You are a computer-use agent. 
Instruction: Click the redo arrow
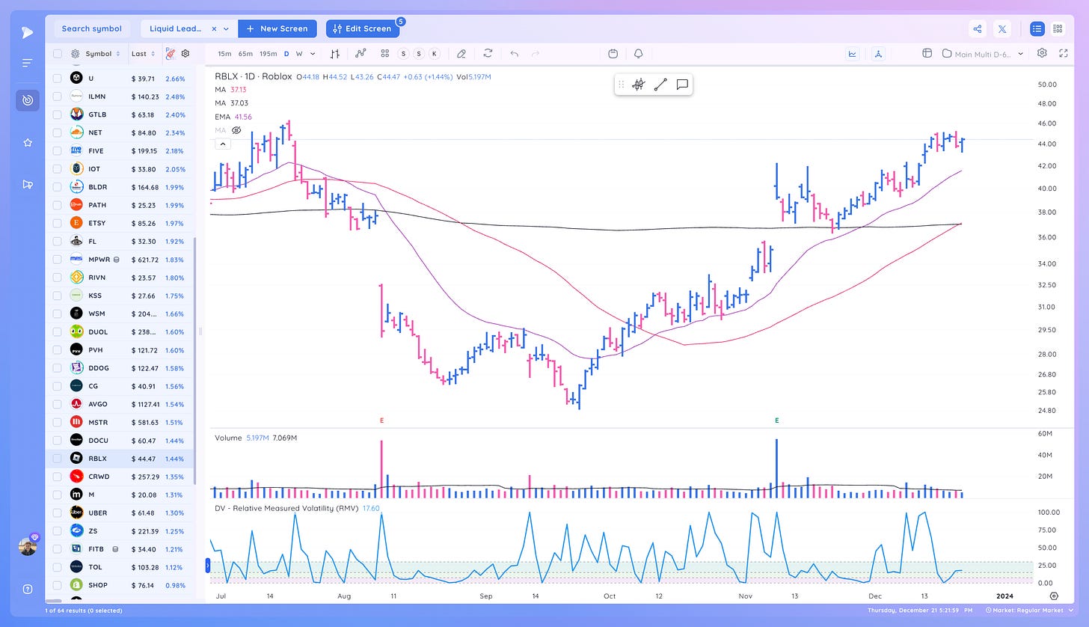point(536,54)
